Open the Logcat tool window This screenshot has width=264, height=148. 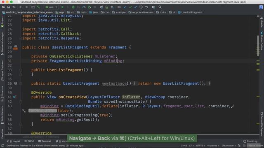tap(14, 141)
